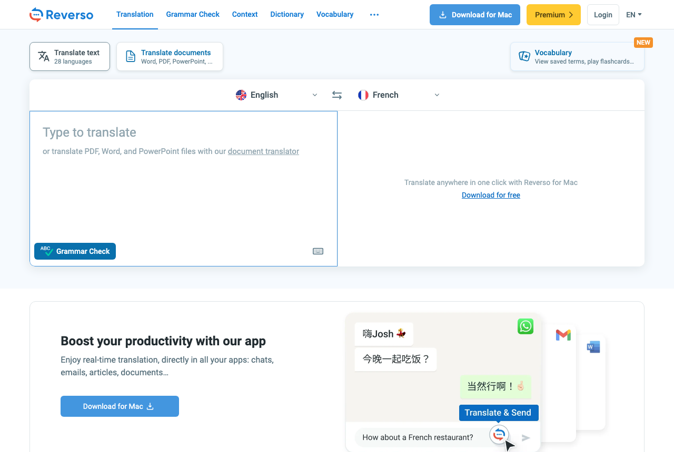
Task: Switch to the Grammar Check tab
Action: click(193, 14)
